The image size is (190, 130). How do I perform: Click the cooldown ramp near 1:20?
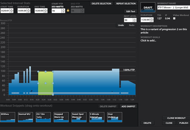coord(132,88)
